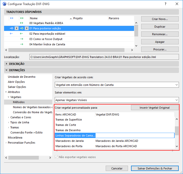
Task: Click the Criar Novo... button
Action: click(x=160, y=19)
